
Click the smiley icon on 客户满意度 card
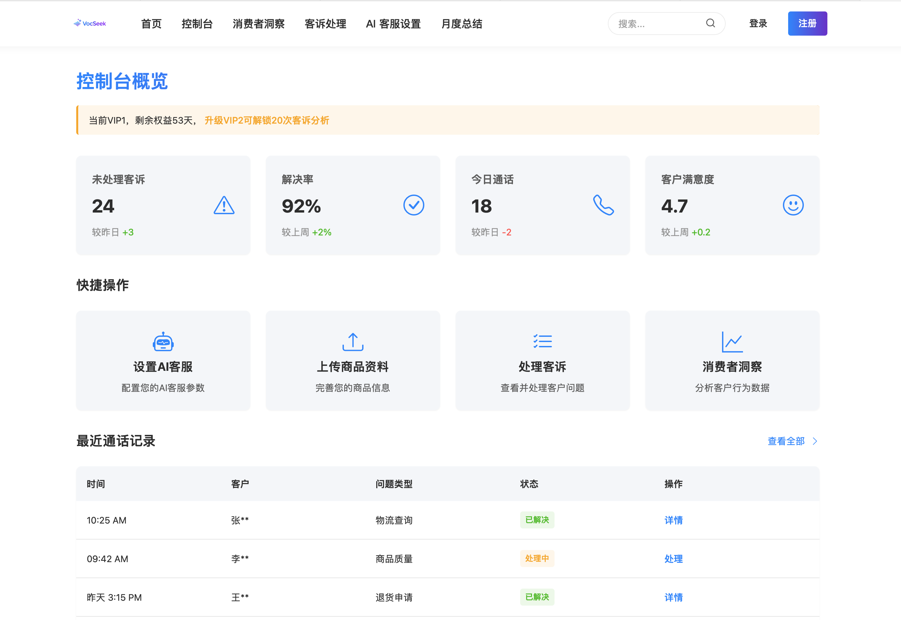tap(793, 205)
